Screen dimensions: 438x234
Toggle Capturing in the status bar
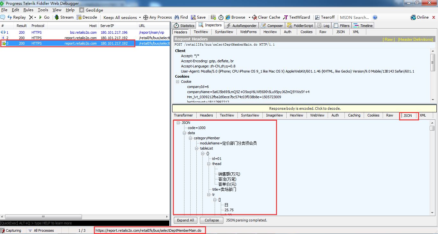point(11,230)
